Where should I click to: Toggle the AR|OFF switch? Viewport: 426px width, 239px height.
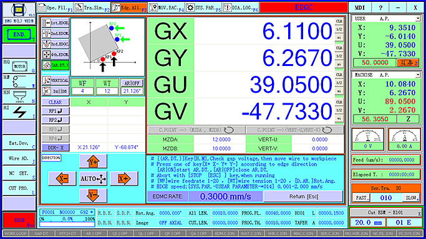(x=132, y=83)
